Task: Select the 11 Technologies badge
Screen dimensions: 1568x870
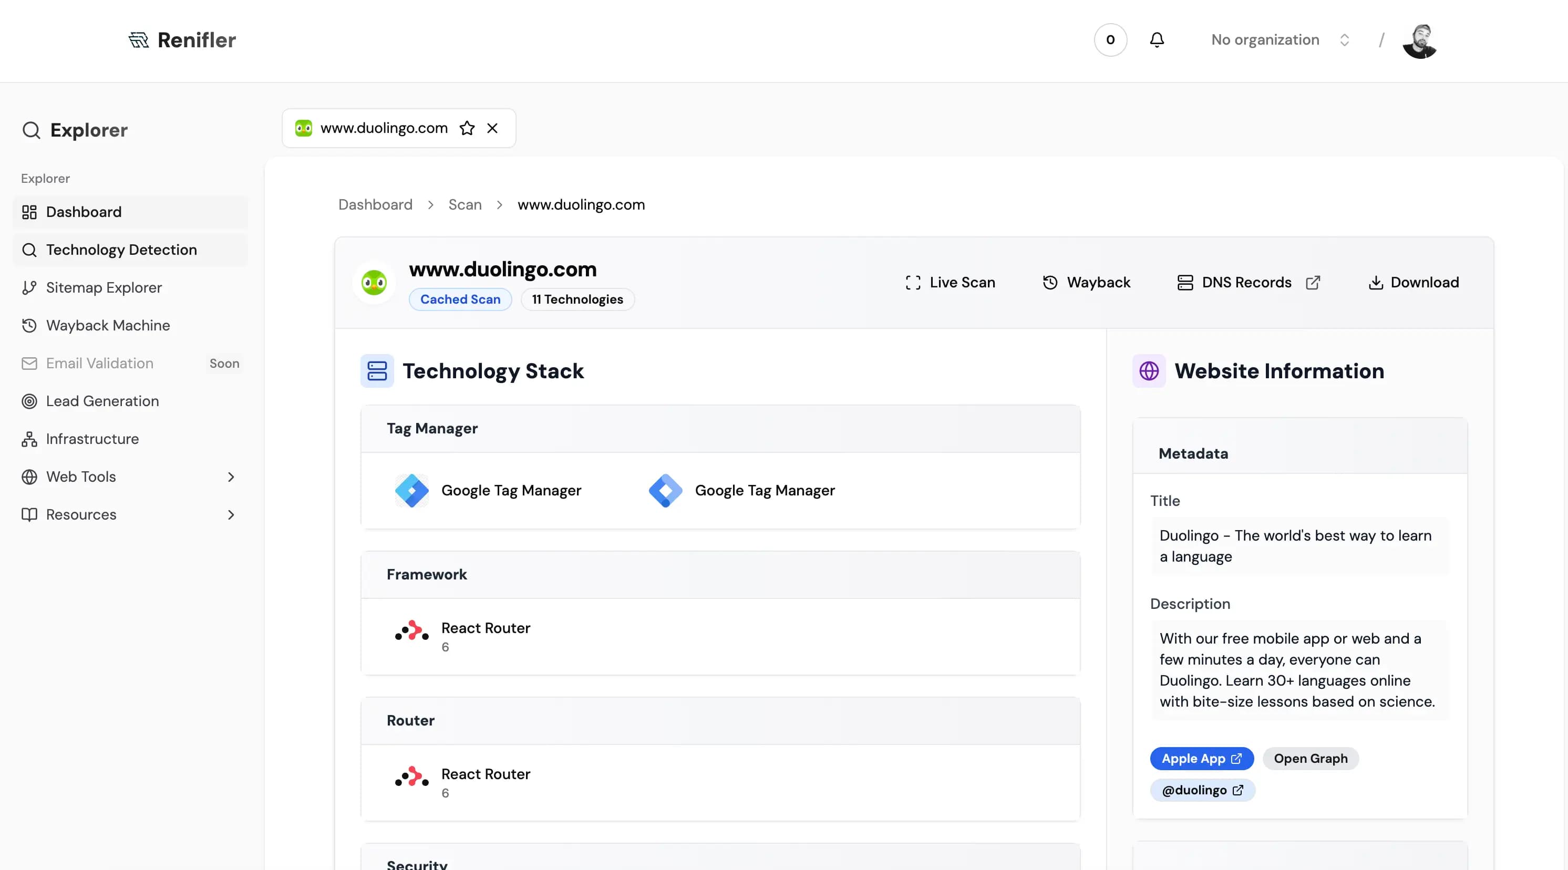Action: pyautogui.click(x=577, y=299)
